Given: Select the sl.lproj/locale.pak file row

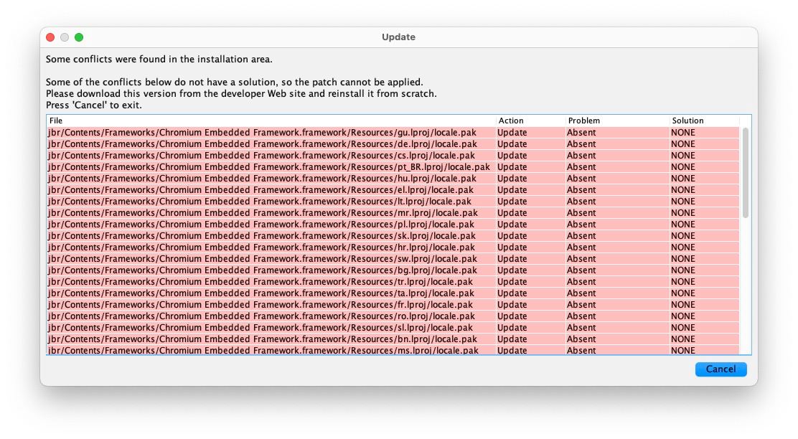Looking at the screenshot, I should 393,328.
